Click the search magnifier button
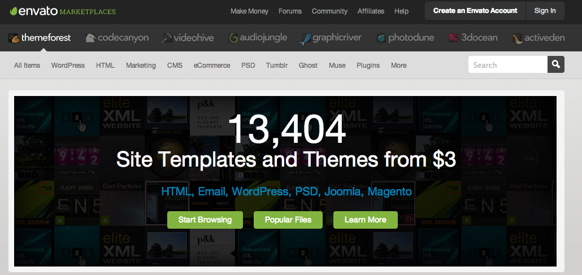The width and height of the screenshot is (582, 275). click(555, 64)
